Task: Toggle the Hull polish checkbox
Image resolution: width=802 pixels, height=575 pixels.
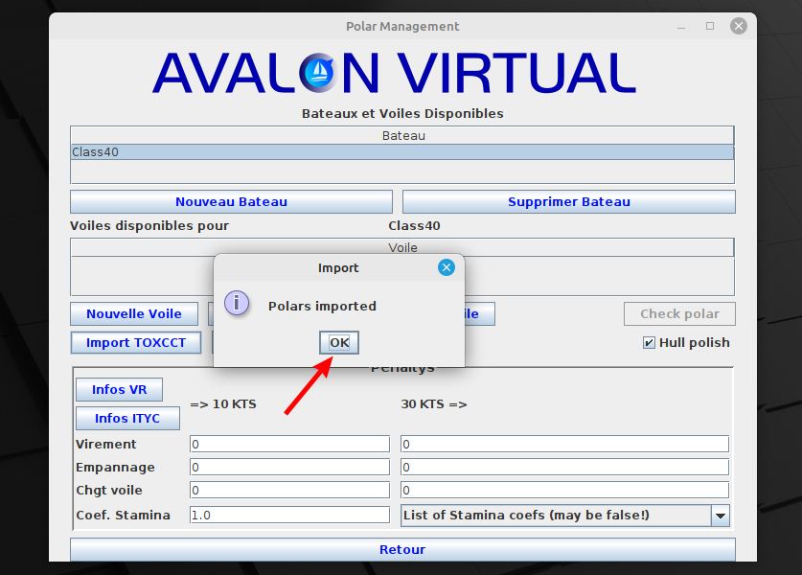Action: (x=650, y=342)
